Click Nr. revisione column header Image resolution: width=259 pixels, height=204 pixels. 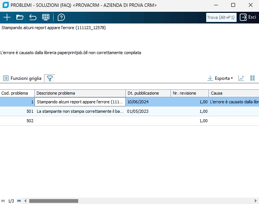[x=190, y=93]
